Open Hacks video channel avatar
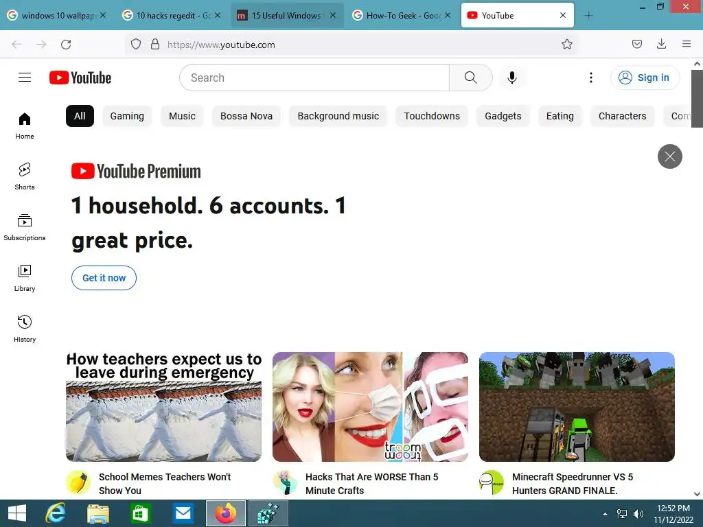Image resolution: width=703 pixels, height=527 pixels. (x=285, y=482)
